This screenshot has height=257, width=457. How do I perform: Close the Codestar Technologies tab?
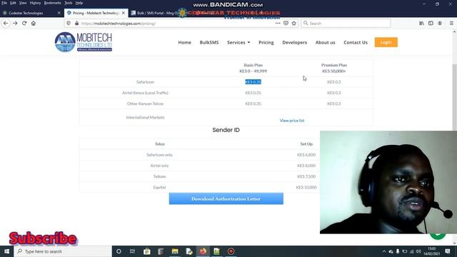[59, 13]
